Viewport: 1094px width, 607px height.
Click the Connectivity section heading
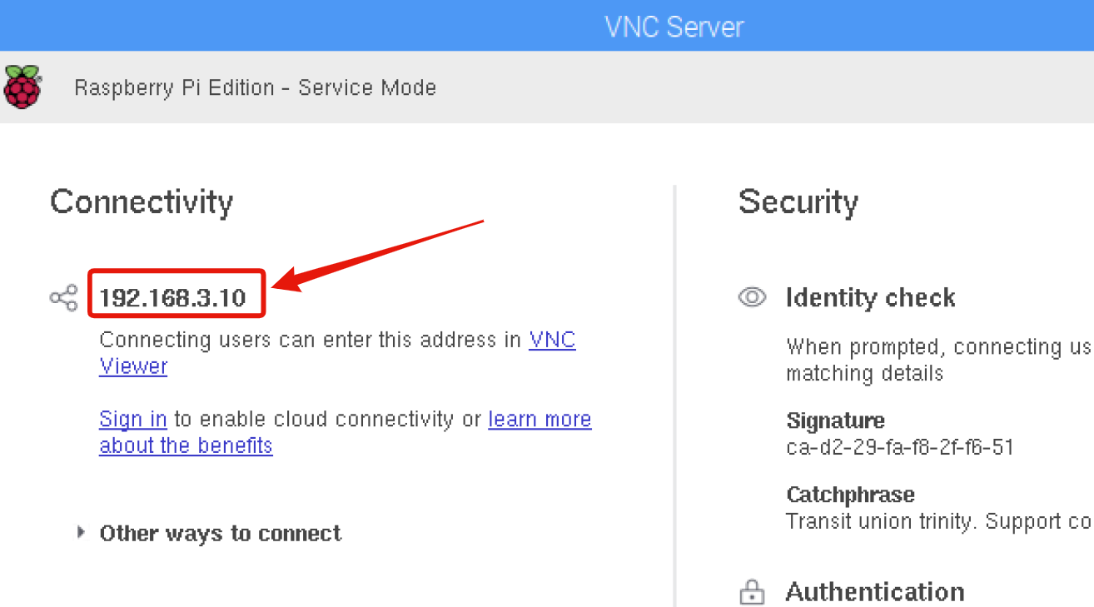tap(142, 202)
